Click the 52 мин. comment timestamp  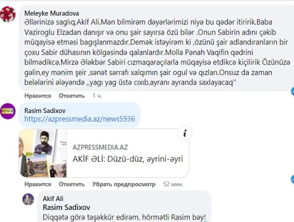pos(173,184)
